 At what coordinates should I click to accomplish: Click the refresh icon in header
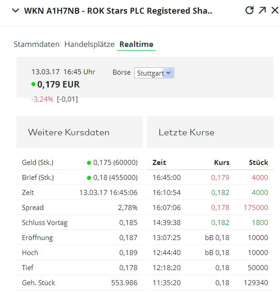point(249,10)
